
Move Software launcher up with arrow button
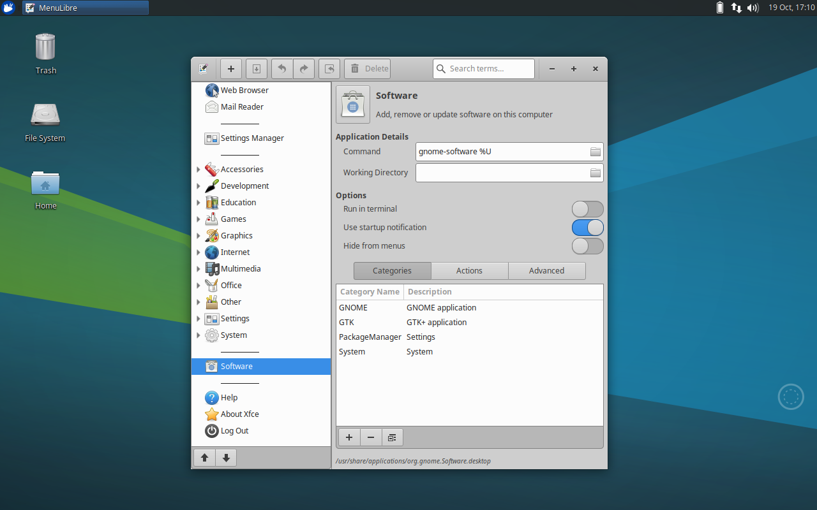click(x=204, y=457)
